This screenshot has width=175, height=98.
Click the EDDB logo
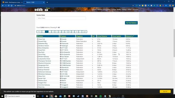(39, 10)
